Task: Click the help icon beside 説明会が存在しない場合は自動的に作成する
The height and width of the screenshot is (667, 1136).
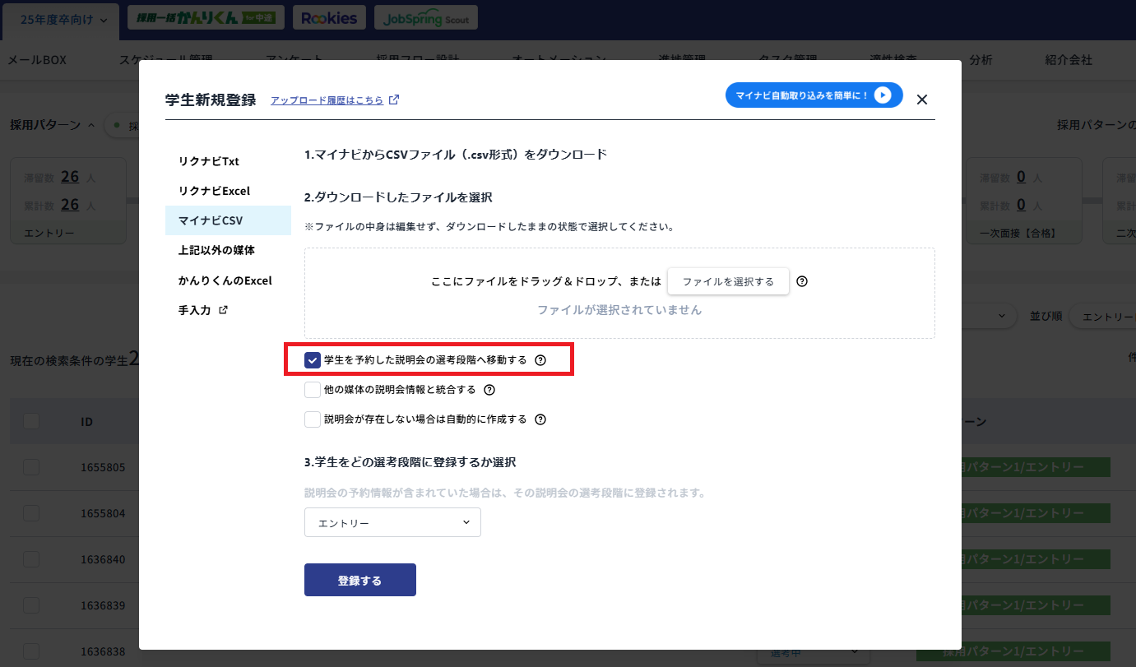Action: pos(540,419)
